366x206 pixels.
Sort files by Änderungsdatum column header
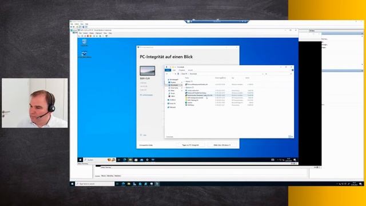click(x=220, y=78)
